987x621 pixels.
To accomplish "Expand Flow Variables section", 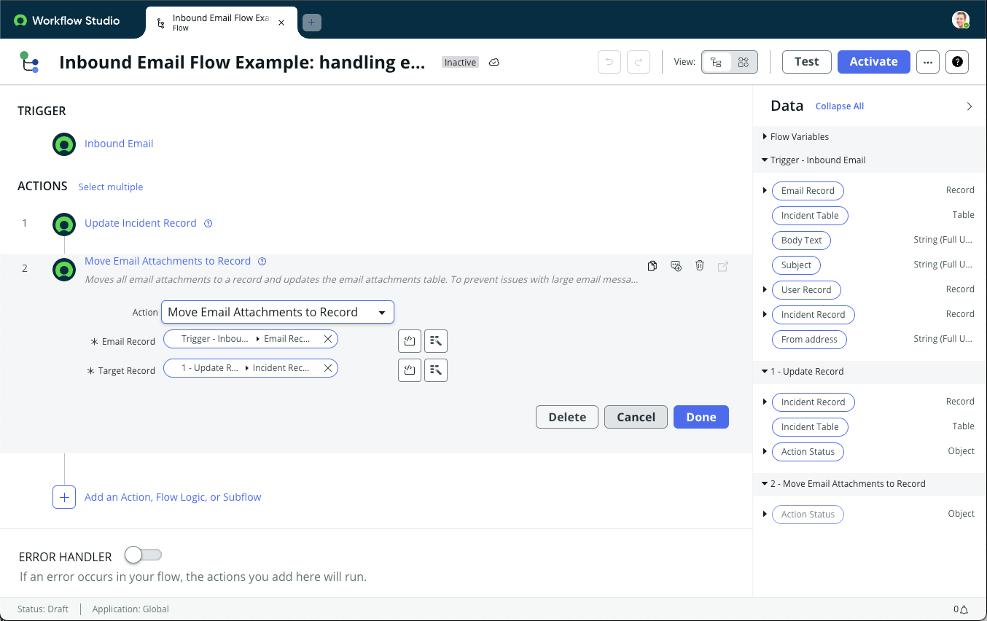I will pos(765,136).
